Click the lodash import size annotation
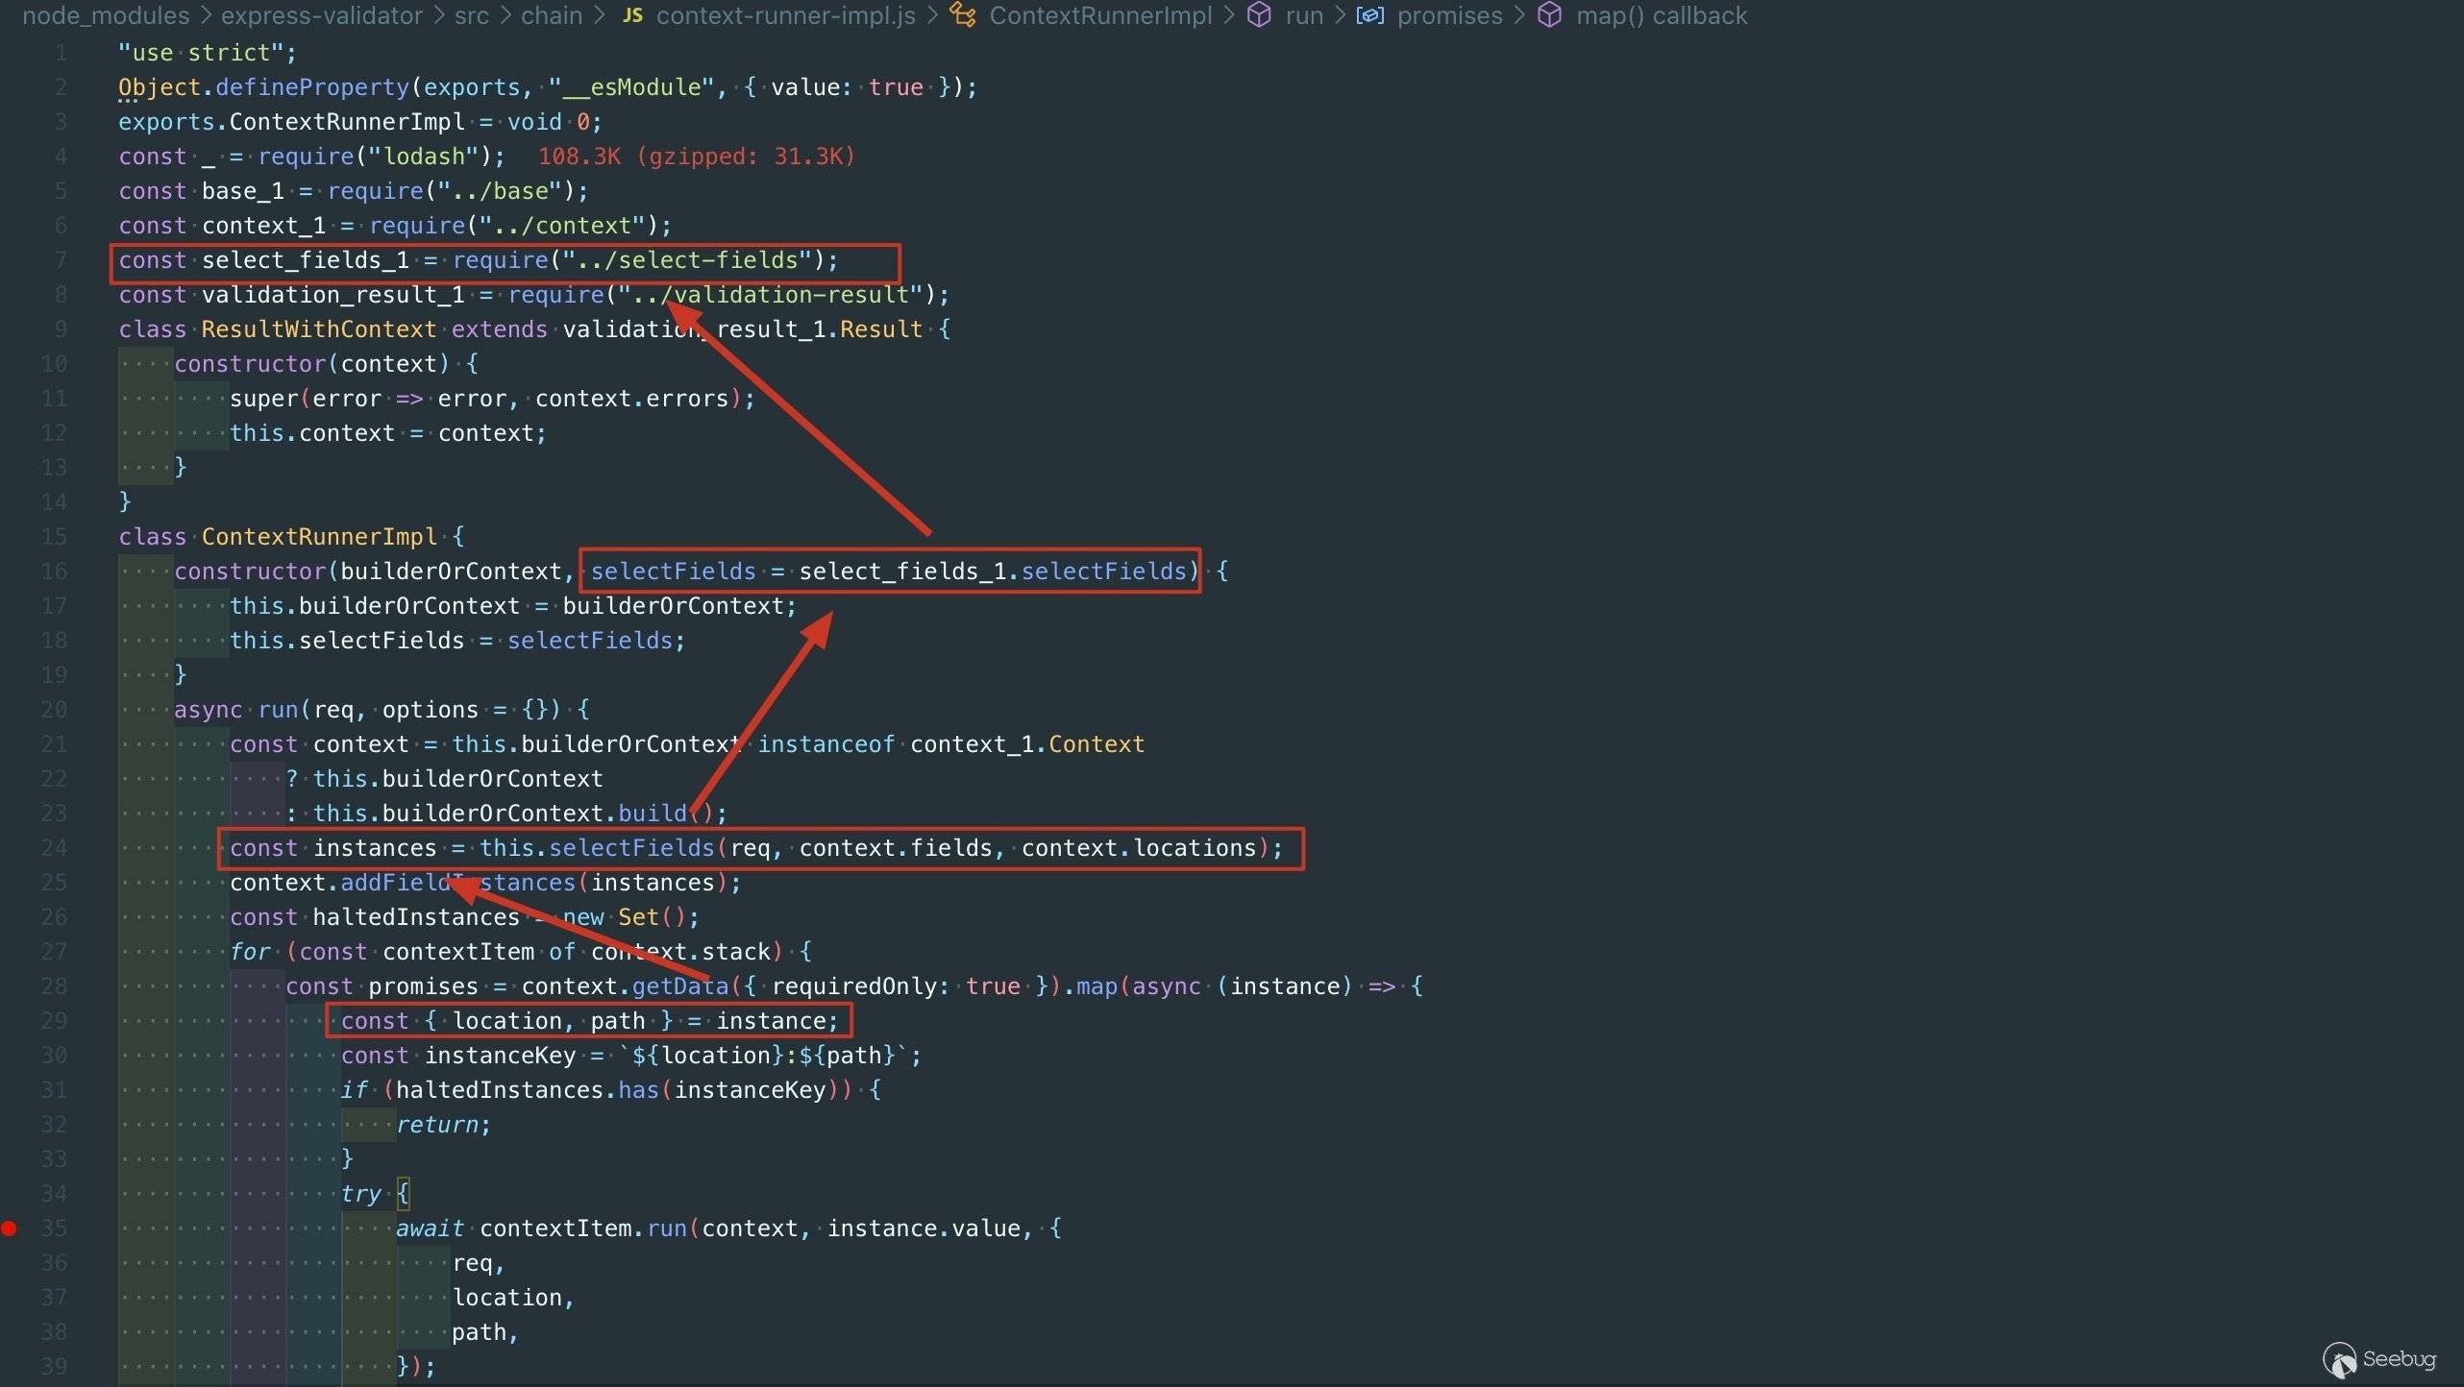 (x=696, y=157)
